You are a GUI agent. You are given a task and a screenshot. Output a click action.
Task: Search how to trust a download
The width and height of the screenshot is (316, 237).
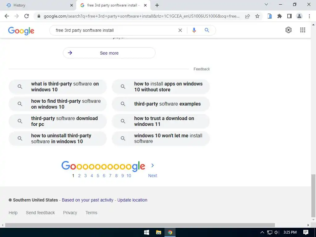pyautogui.click(x=161, y=121)
